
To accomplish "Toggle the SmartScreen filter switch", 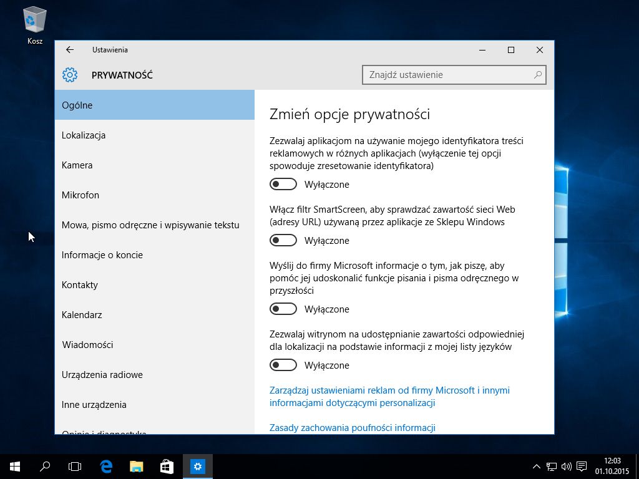I will (x=283, y=240).
